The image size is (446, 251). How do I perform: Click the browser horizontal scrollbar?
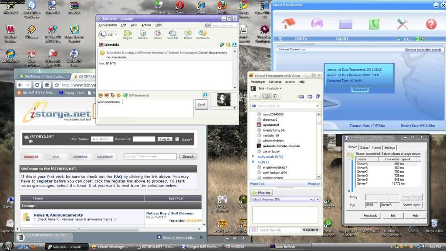pyautogui.click(x=79, y=229)
